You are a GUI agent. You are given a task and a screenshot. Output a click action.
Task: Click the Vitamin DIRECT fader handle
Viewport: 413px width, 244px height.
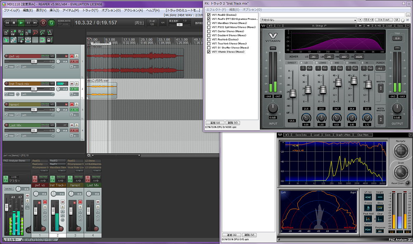293,94
